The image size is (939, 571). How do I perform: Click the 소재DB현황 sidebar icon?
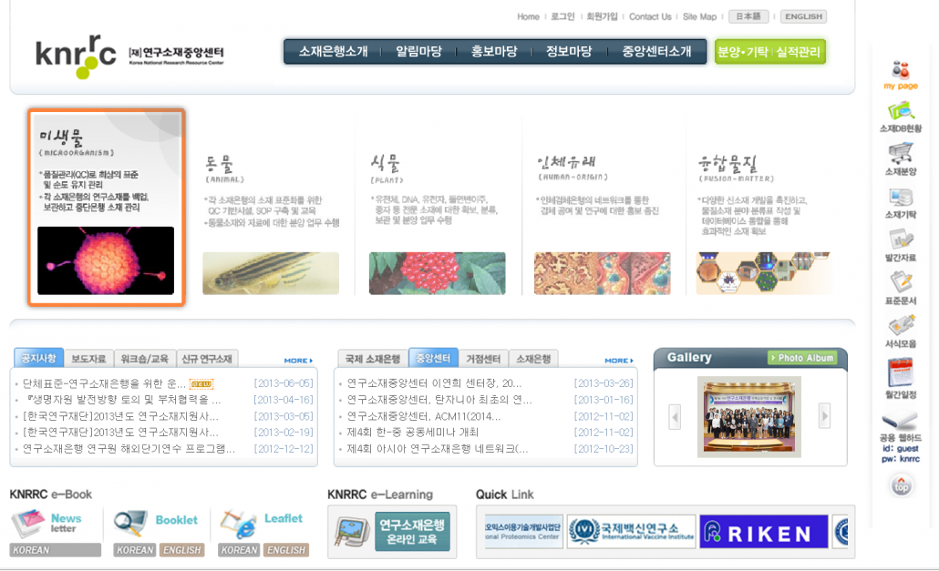(x=901, y=113)
